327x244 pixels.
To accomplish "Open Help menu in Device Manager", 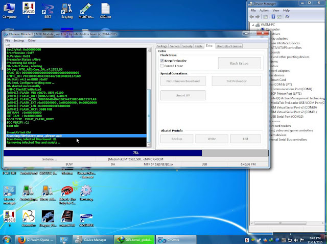I will click(x=286, y=10).
